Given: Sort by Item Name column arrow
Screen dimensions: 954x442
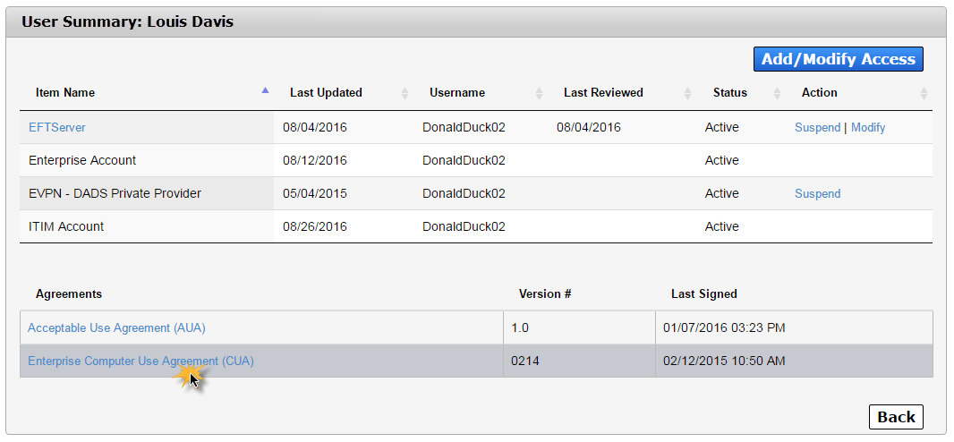Looking at the screenshot, I should click(x=265, y=90).
